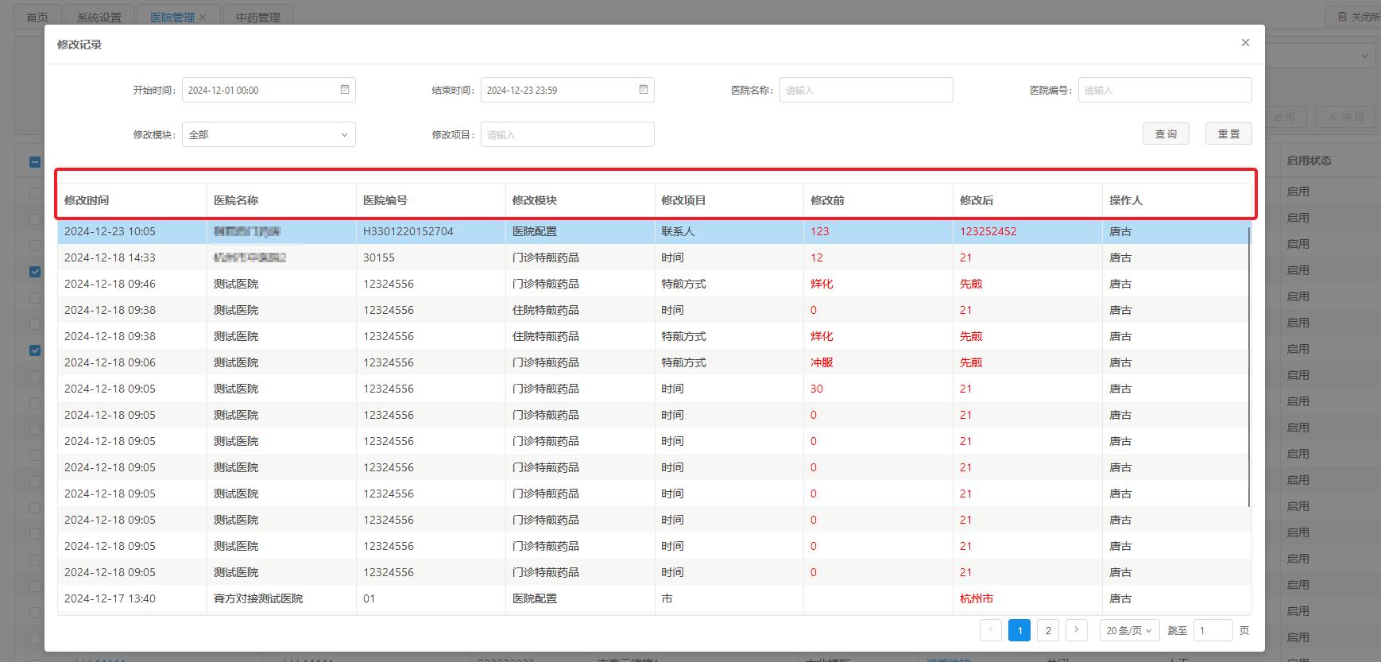
Task: Expand the 修改模块 dropdown showing 全部
Action: point(269,134)
